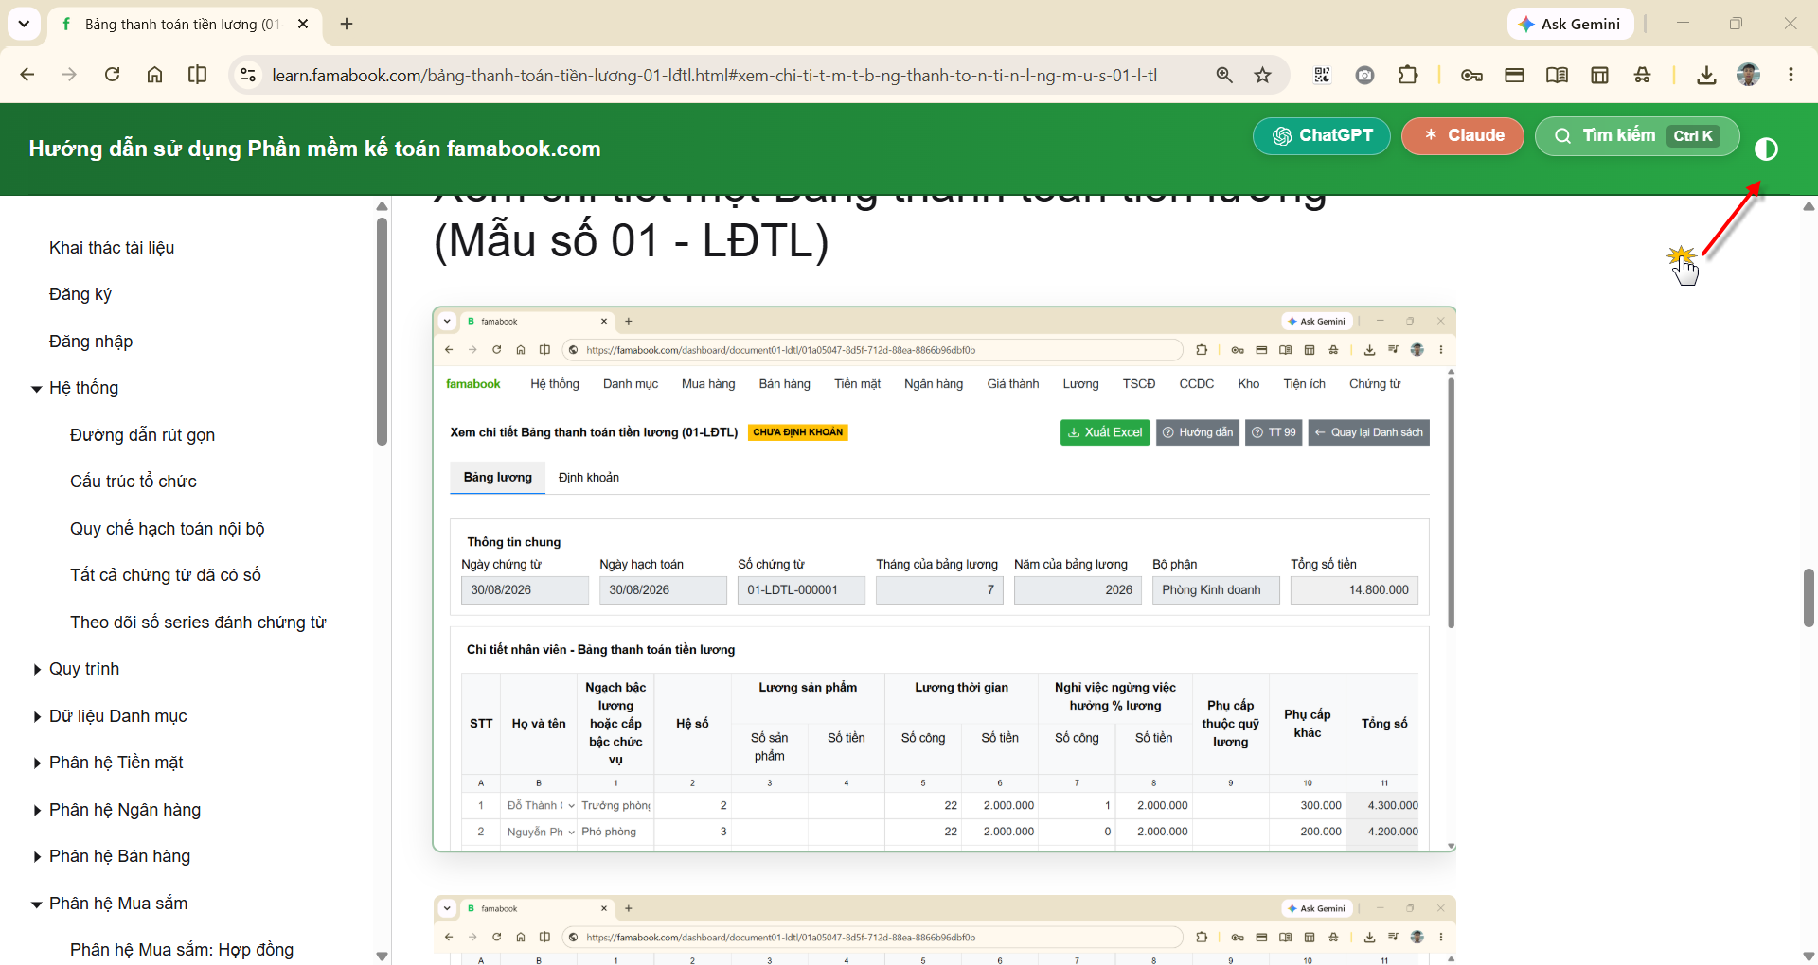
Task: Click Ask Gemini button
Action: (x=1570, y=24)
